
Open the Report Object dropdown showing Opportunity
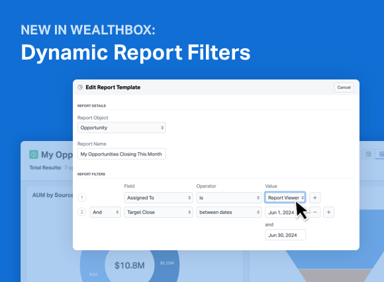pyautogui.click(x=121, y=128)
